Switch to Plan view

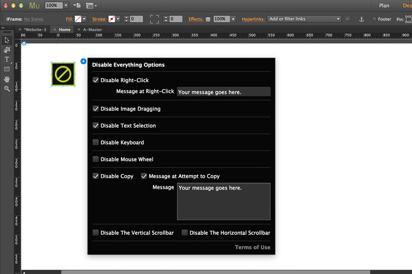tap(384, 5)
